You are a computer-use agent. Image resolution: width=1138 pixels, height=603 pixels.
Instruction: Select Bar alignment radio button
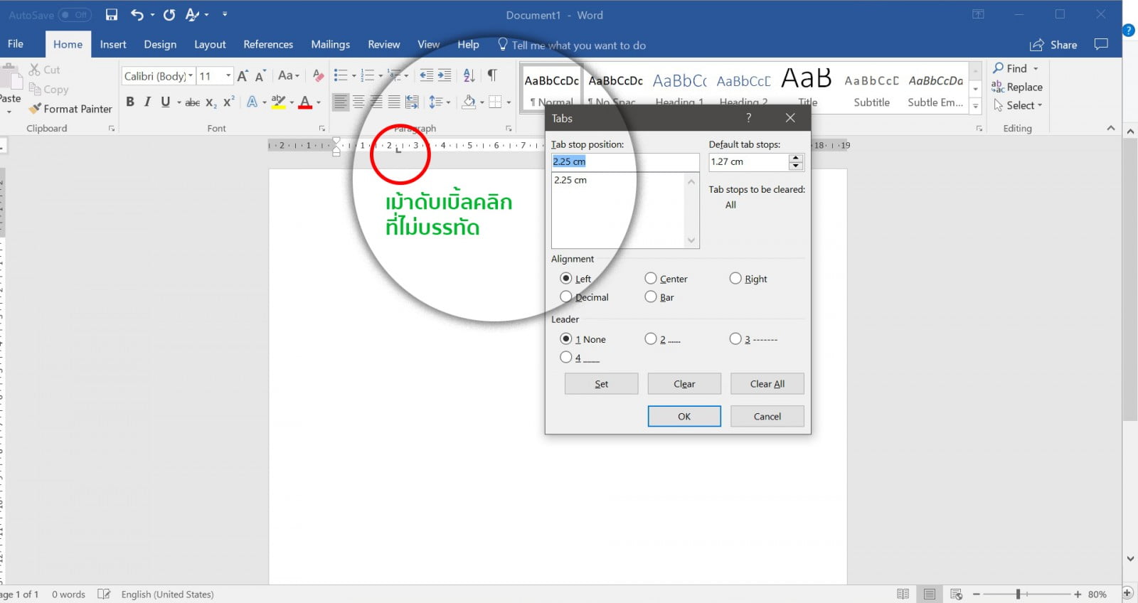651,297
